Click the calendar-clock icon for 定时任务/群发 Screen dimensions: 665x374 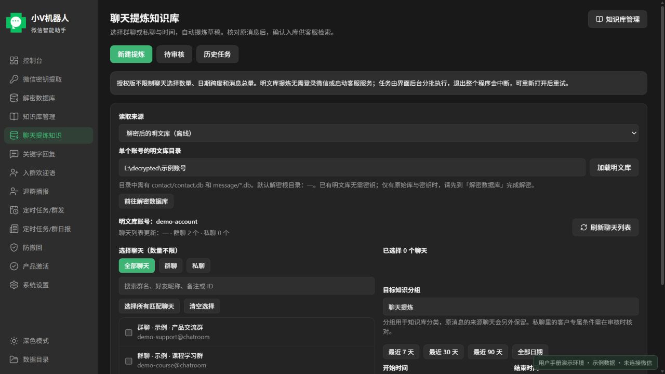tap(14, 210)
